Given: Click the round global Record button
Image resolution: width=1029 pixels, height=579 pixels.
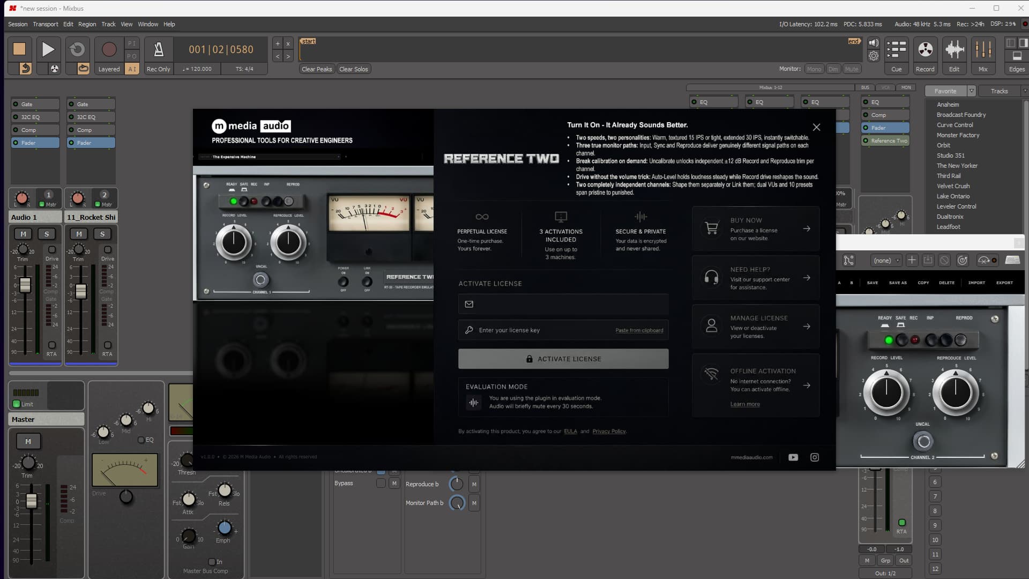Looking at the screenshot, I should coord(109,49).
